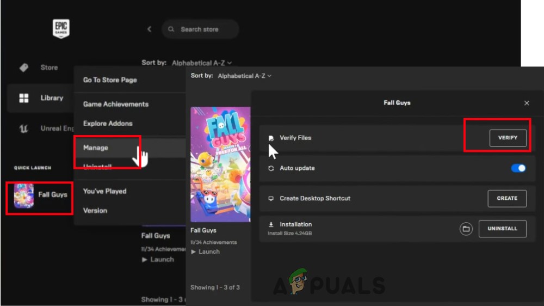544x306 pixels.
Task: Launch Fall Guys under front cover art
Action: (206, 252)
